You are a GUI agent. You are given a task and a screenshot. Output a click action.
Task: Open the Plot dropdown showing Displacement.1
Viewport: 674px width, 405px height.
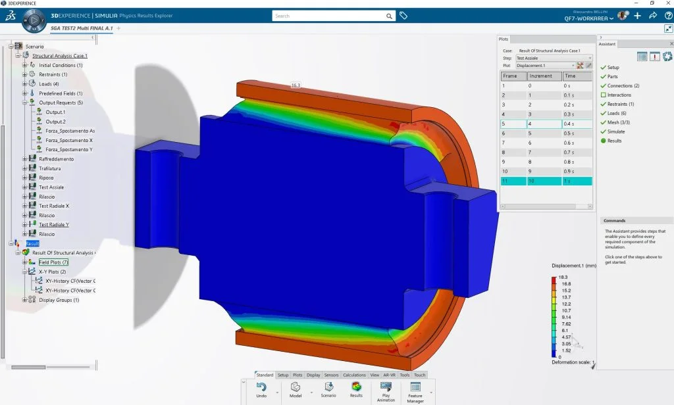(x=545, y=65)
